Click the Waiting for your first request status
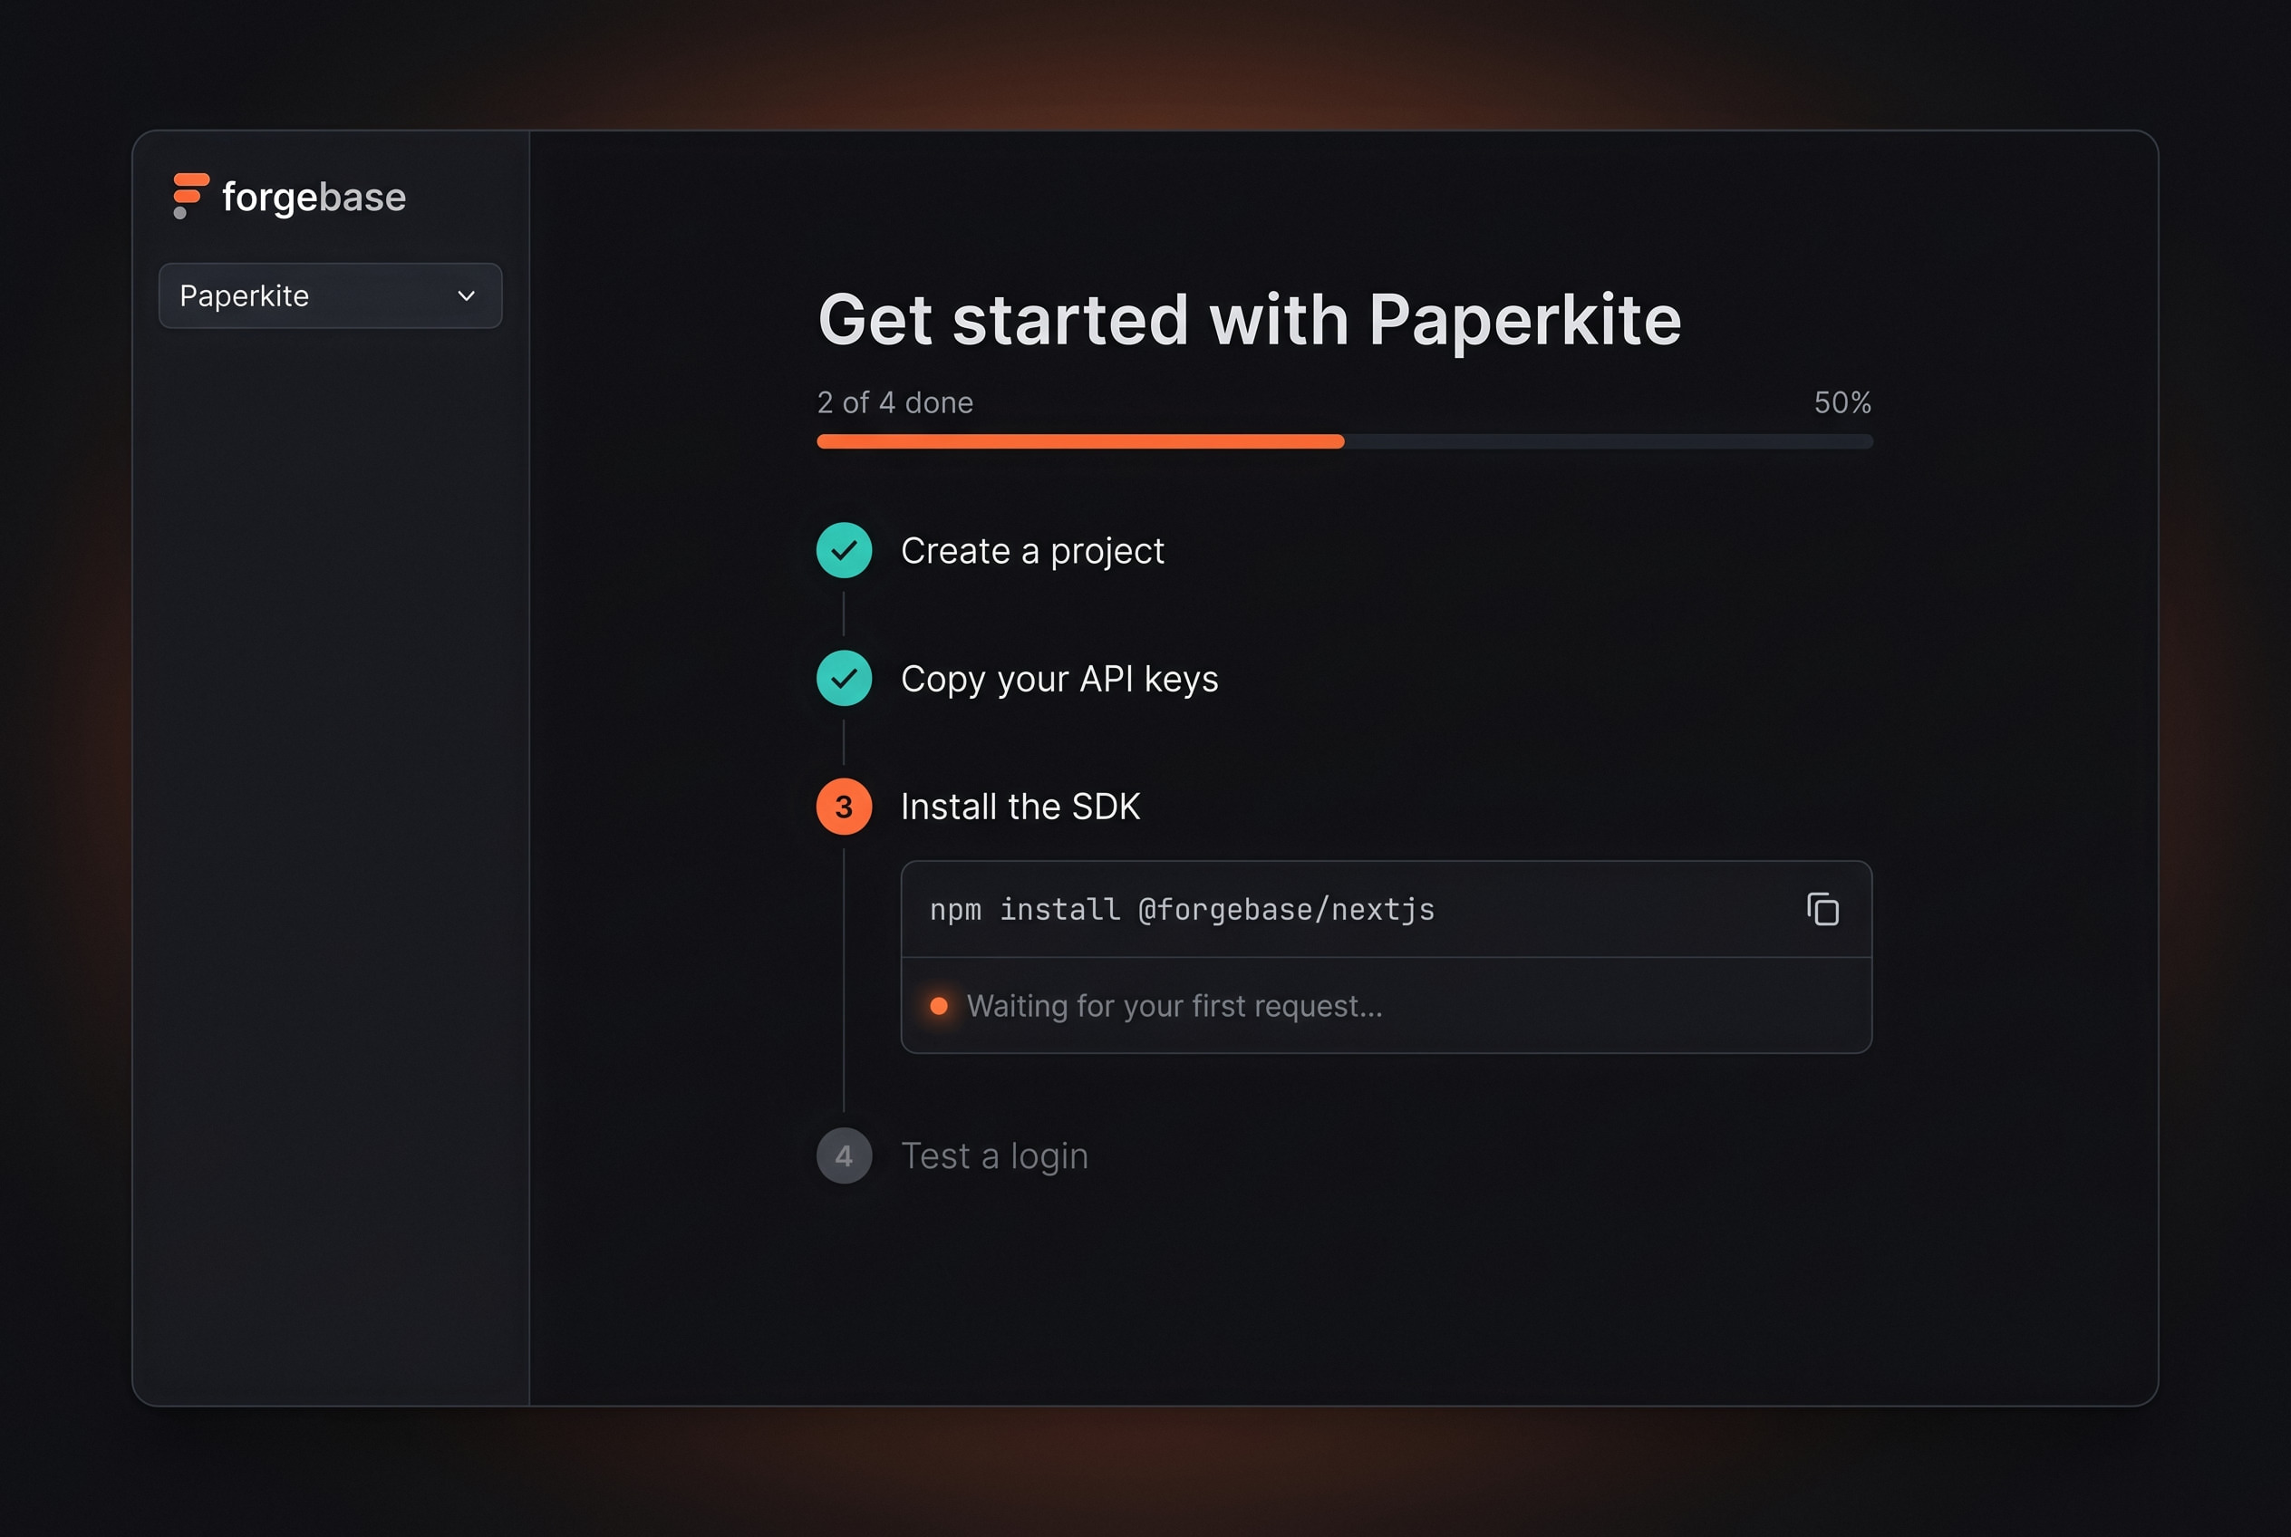The image size is (2291, 1537). pyautogui.click(x=1174, y=1006)
